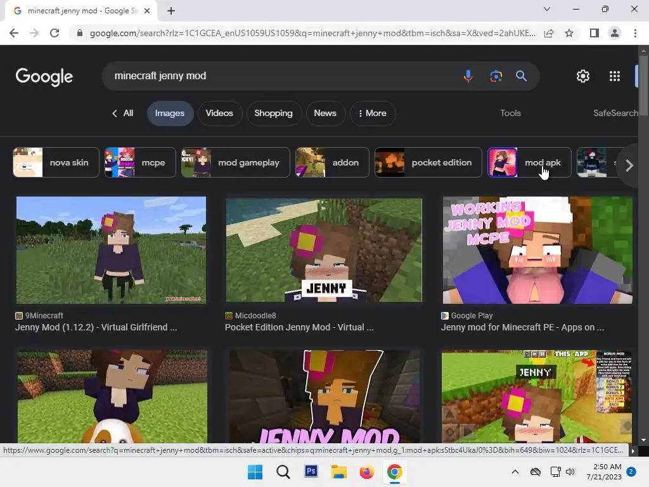The height and width of the screenshot is (487, 649).
Task: Switch to the Videos tab
Action: point(219,113)
